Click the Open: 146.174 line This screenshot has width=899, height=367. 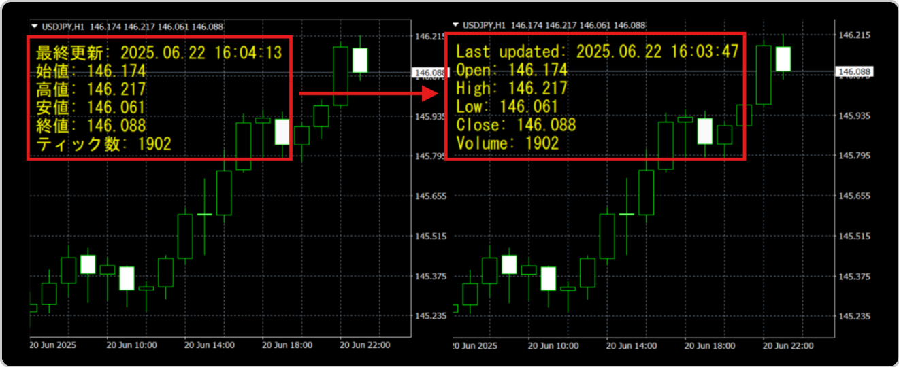click(x=511, y=70)
